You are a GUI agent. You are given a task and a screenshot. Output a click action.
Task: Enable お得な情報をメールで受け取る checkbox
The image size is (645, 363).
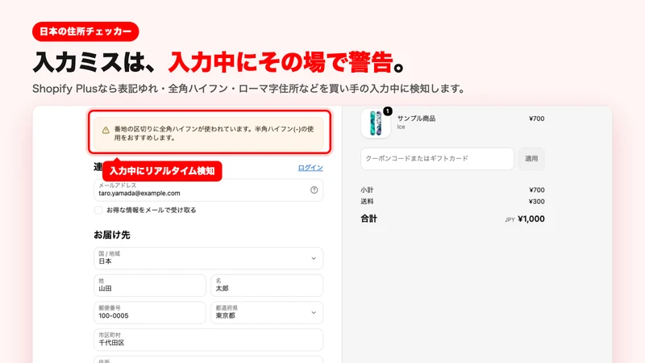point(98,211)
